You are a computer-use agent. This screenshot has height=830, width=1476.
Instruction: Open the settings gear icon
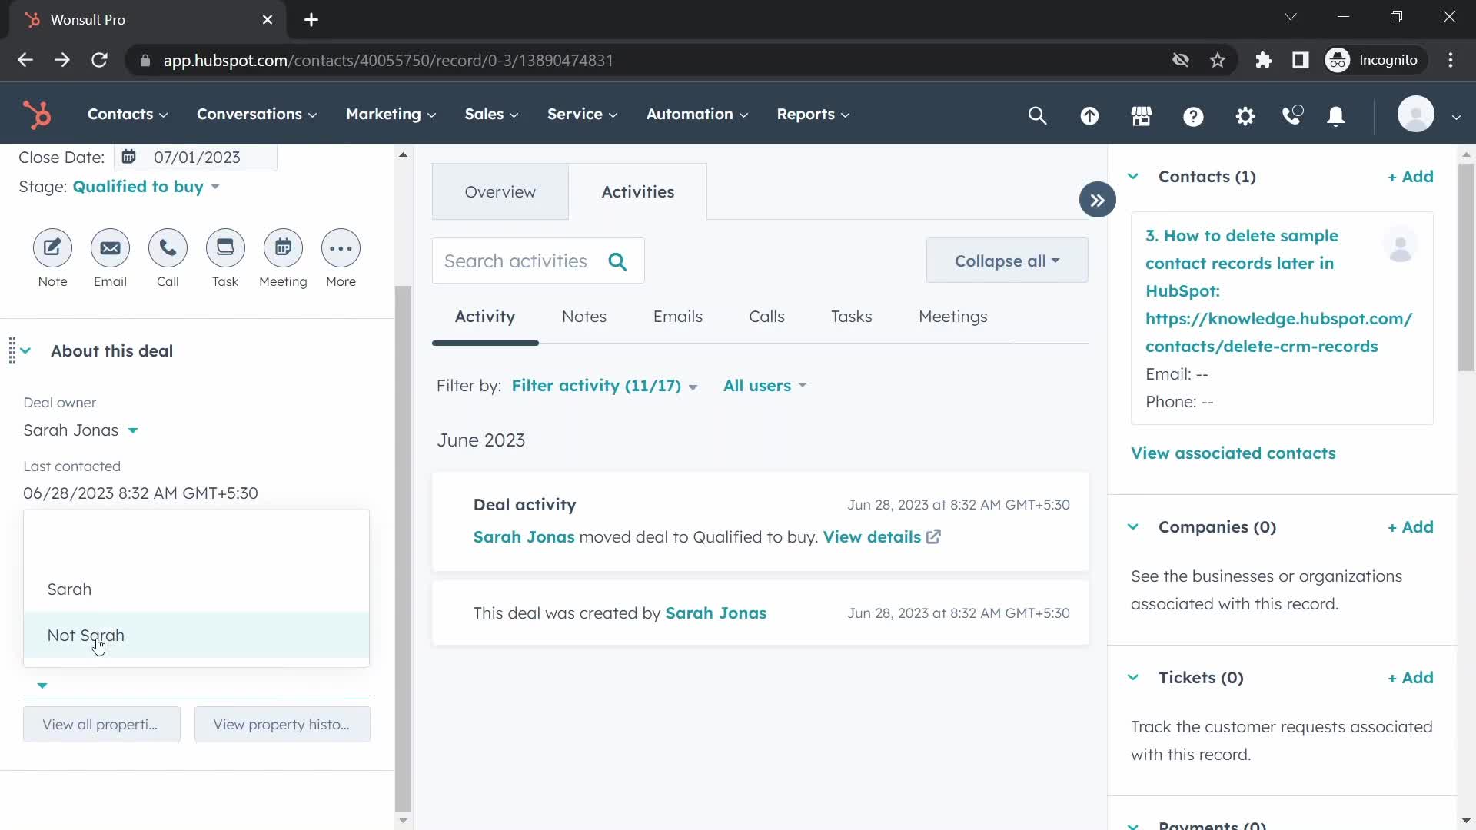pyautogui.click(x=1245, y=115)
